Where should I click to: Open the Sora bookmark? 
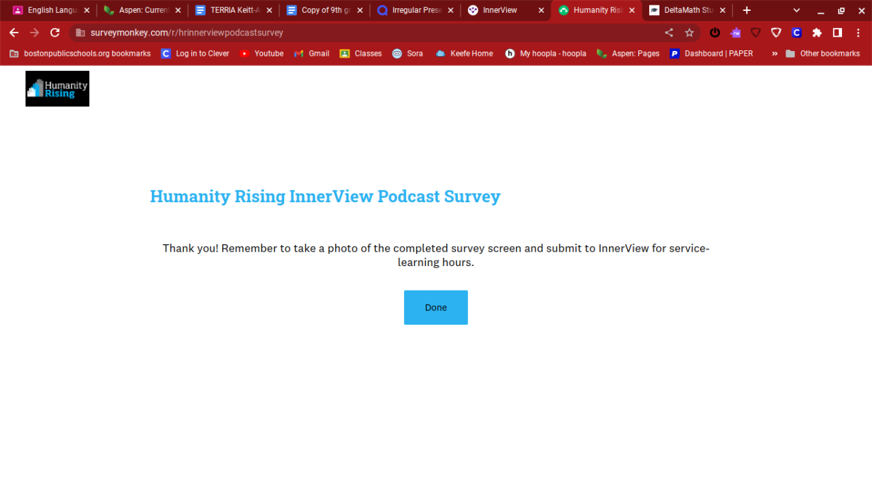click(407, 53)
